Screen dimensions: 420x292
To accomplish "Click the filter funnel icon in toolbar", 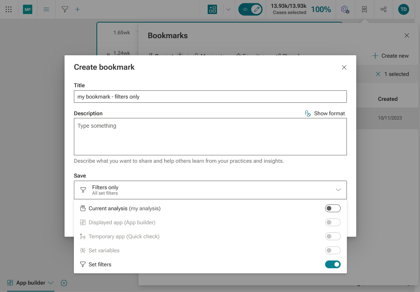I will point(65,9).
